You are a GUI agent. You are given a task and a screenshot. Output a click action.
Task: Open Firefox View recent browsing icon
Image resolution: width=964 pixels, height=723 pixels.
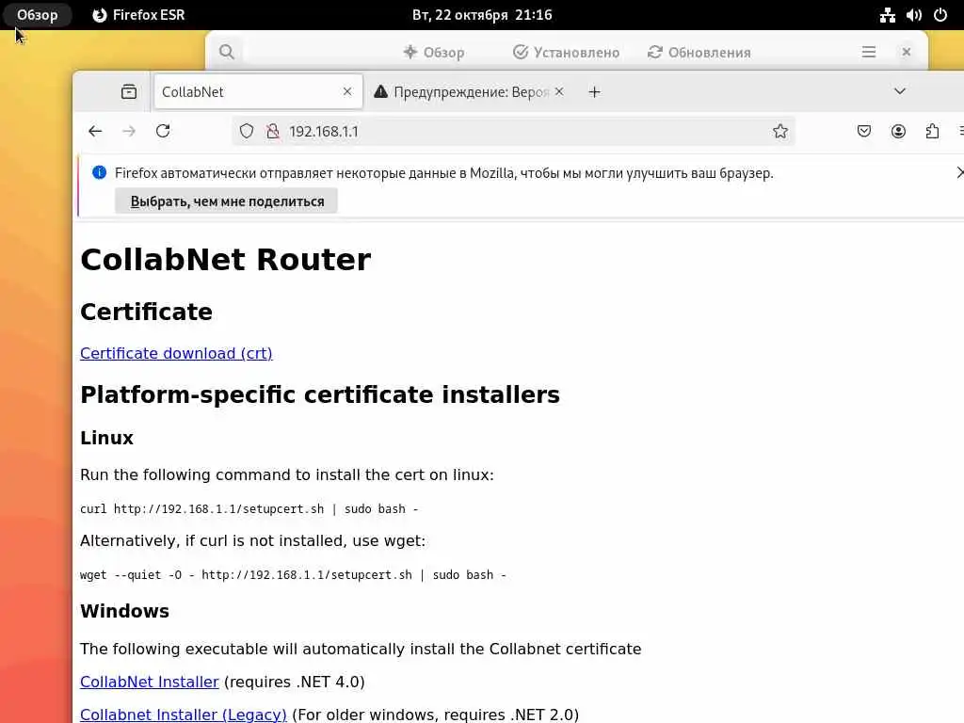pos(129,91)
